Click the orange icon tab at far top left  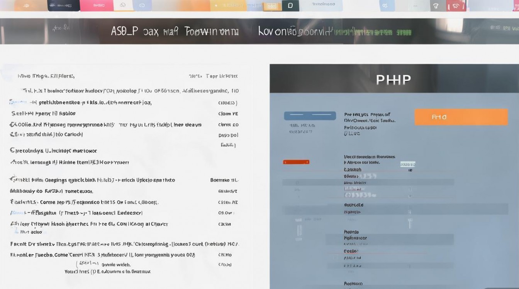pyautogui.click(x=25, y=5)
